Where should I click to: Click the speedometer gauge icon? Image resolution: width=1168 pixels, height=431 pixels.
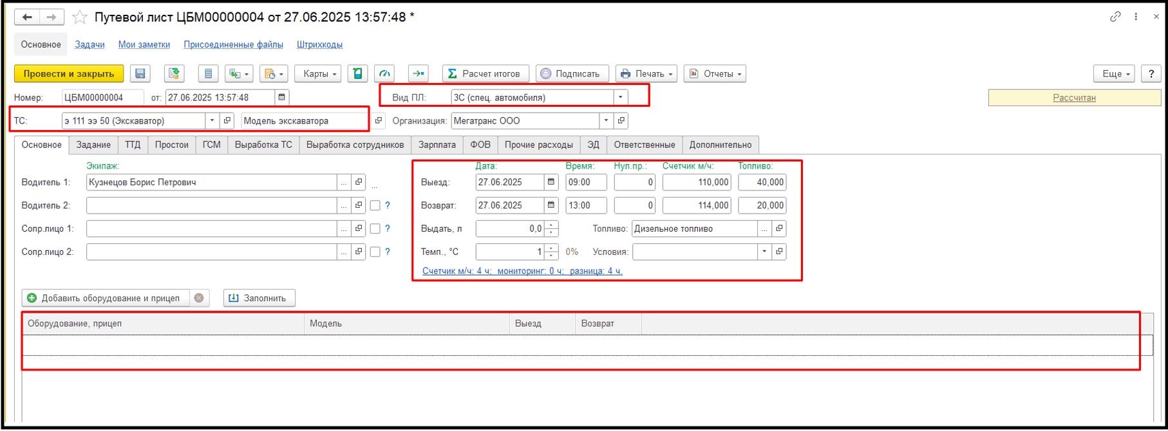(385, 74)
